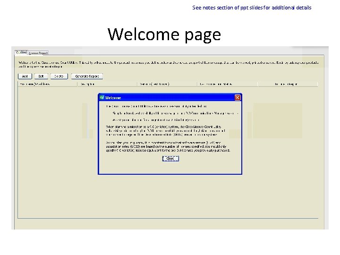Click the Hostname/IP Address column header

pyautogui.click(x=48, y=84)
